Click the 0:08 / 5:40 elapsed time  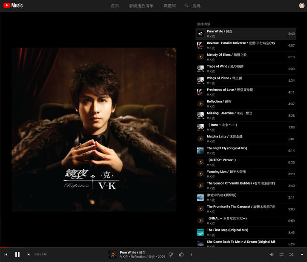click(x=41, y=254)
